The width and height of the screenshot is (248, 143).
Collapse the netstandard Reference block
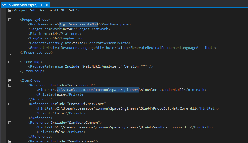click(x=10, y=85)
